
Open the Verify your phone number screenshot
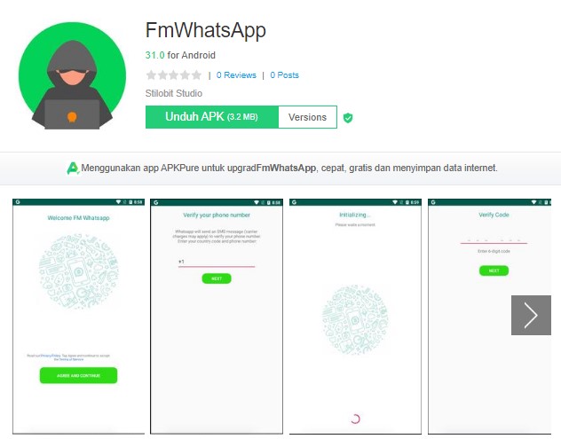pyautogui.click(x=217, y=317)
